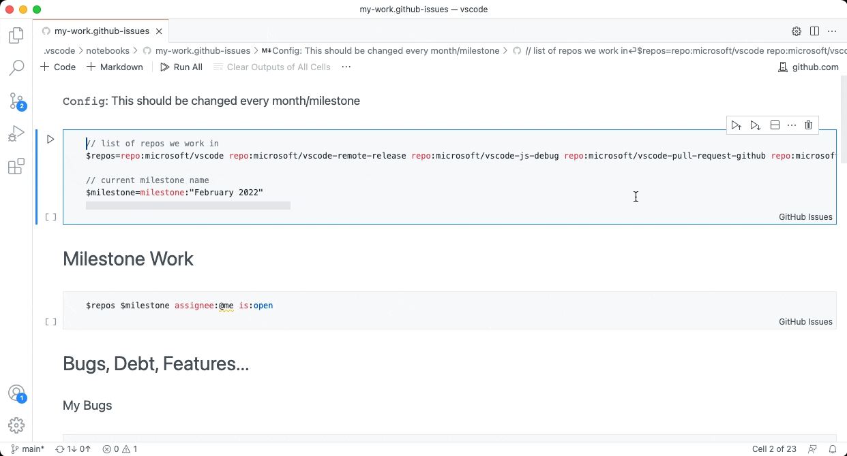Viewport: 847px width, 456px height.
Task: Run All notebook cells
Action: pos(181,67)
